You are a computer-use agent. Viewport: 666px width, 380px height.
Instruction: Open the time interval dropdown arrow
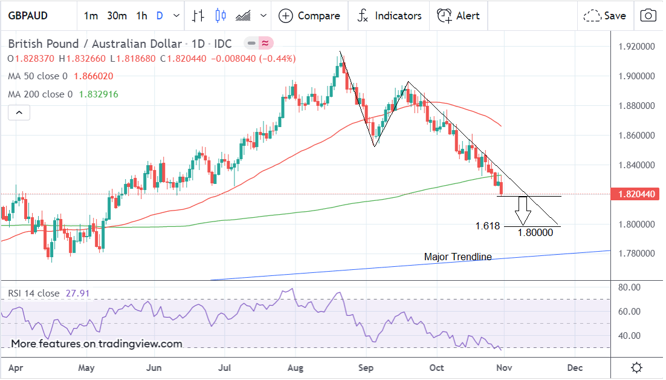pyautogui.click(x=176, y=16)
